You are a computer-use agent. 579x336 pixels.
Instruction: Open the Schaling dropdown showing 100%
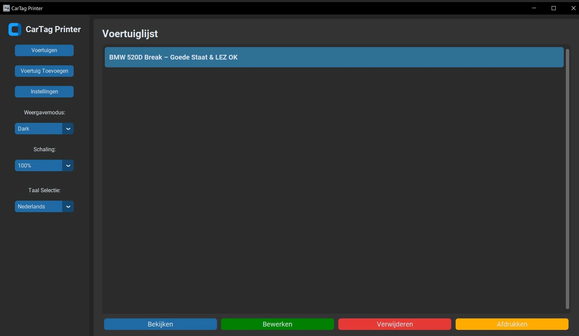(x=39, y=165)
